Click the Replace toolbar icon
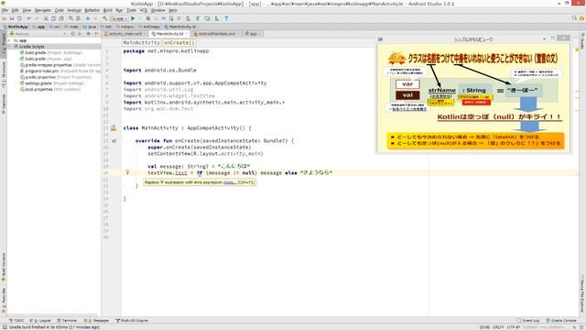The image size is (586, 330). (x=78, y=18)
